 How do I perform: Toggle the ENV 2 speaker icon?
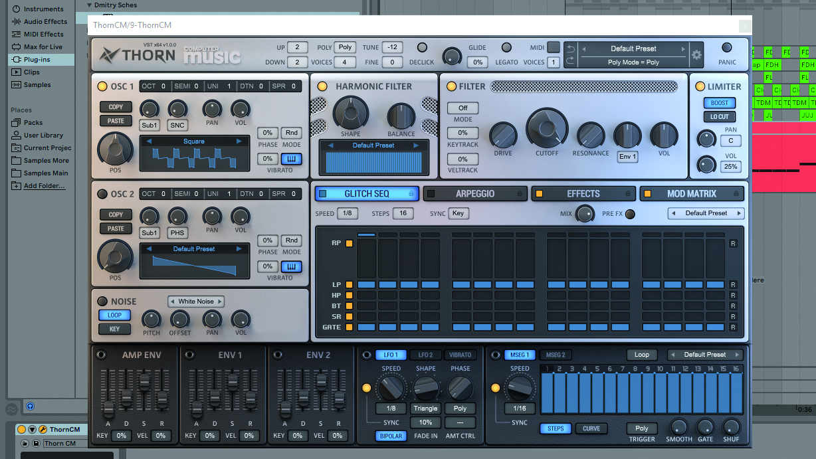click(278, 355)
